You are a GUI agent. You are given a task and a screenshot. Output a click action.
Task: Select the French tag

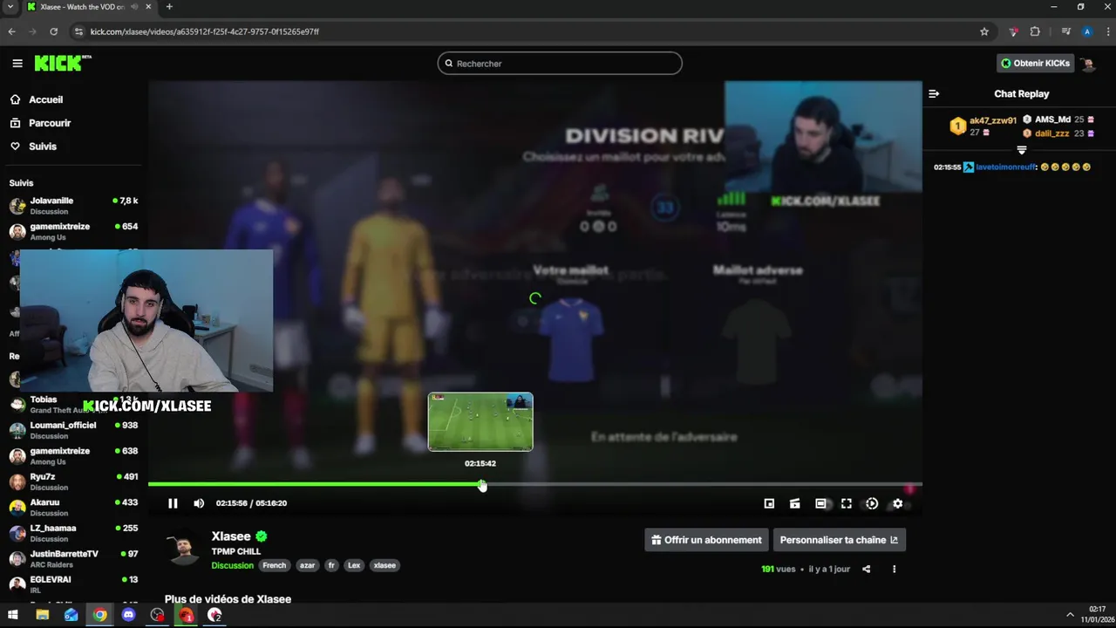click(275, 565)
